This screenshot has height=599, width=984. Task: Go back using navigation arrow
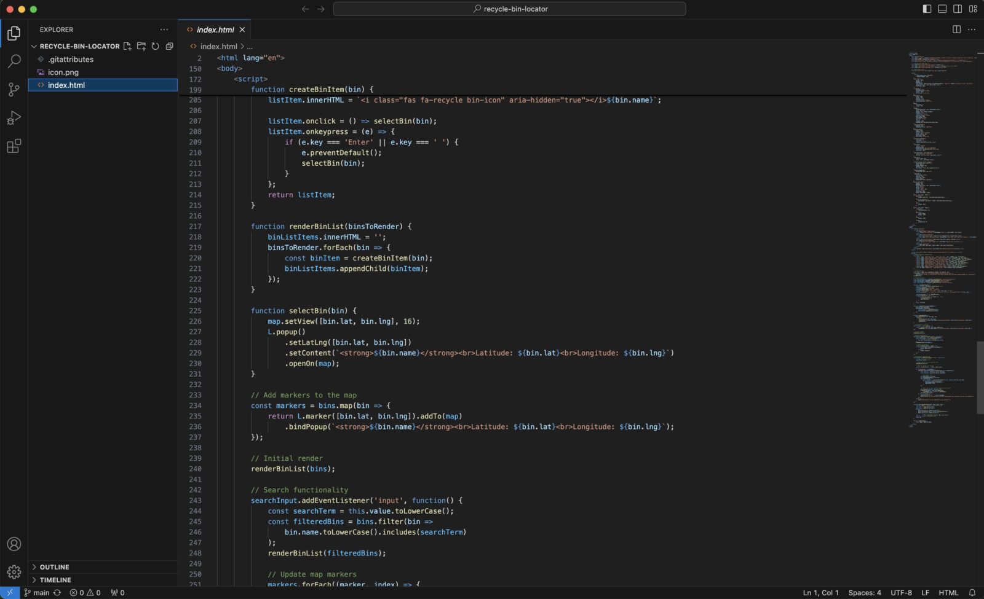[305, 9]
